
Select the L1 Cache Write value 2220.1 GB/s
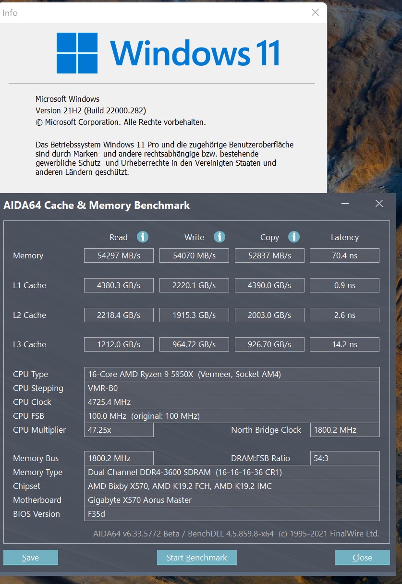click(194, 285)
